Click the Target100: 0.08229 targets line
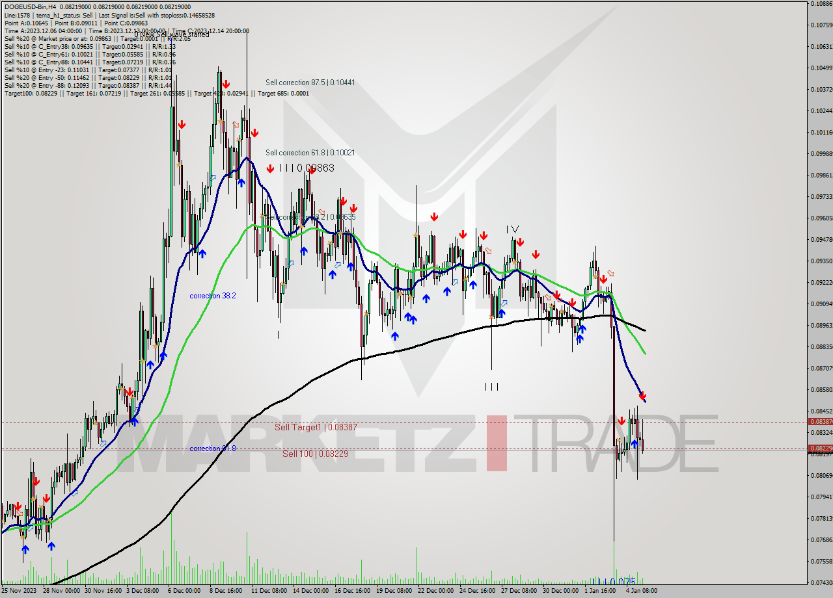 (156, 93)
